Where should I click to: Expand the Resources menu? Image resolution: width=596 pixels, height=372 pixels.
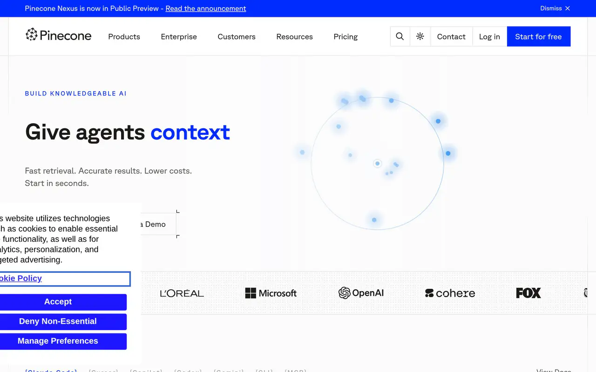295,37
